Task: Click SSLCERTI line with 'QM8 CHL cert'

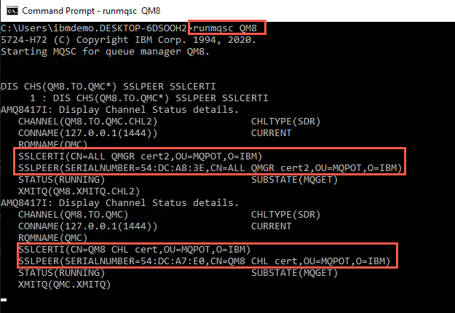Action: pyautogui.click(x=135, y=250)
